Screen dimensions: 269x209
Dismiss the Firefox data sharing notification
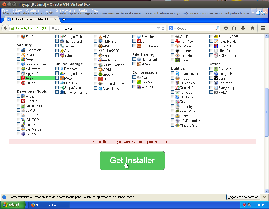pos(264,197)
